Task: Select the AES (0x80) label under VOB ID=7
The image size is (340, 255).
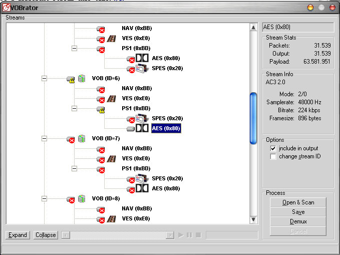Action: coord(166,188)
